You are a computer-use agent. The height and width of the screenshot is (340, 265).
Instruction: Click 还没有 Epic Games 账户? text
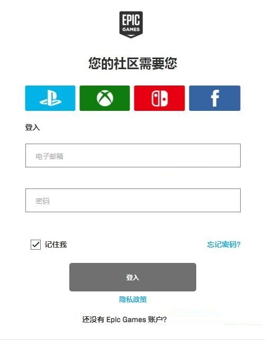pyautogui.click(x=124, y=319)
